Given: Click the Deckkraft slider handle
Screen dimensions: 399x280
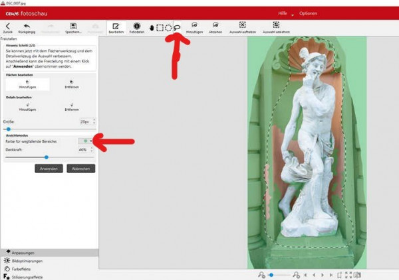Looking at the screenshot, I should (47, 157).
